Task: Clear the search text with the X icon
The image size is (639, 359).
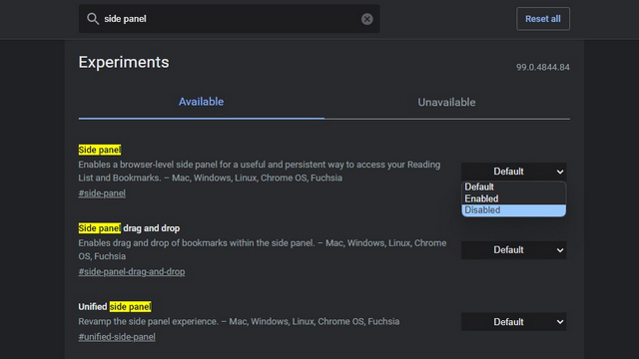Action: tap(366, 19)
